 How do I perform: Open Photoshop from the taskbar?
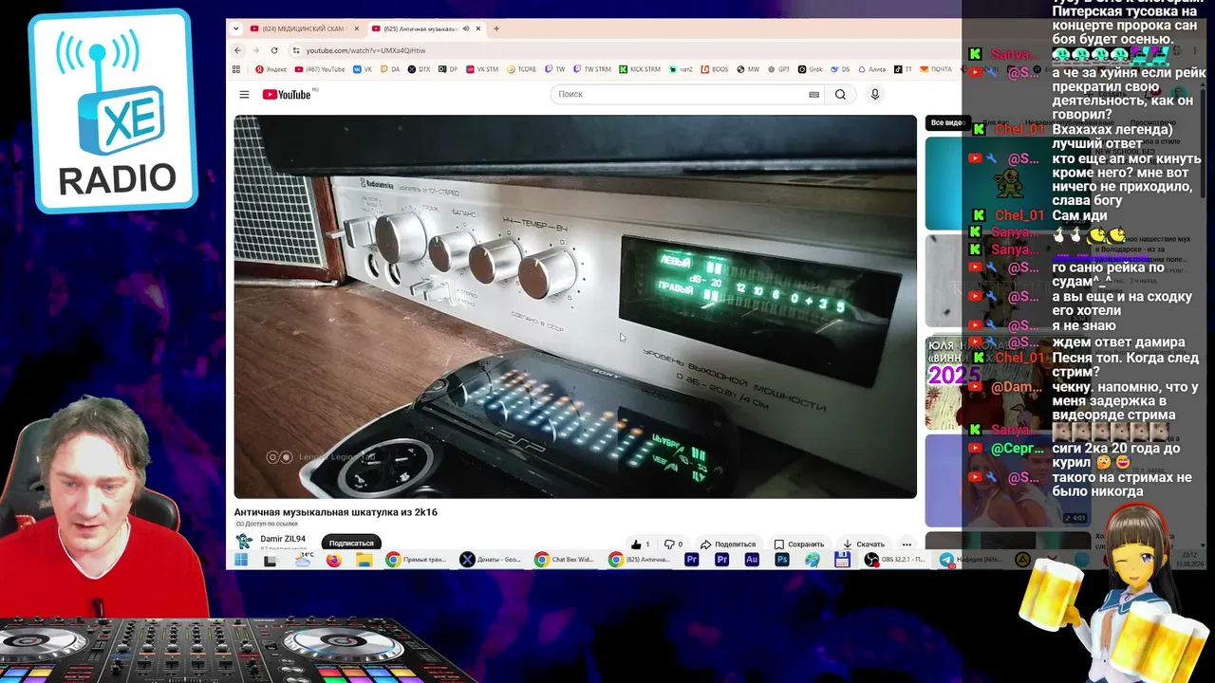pos(782,561)
